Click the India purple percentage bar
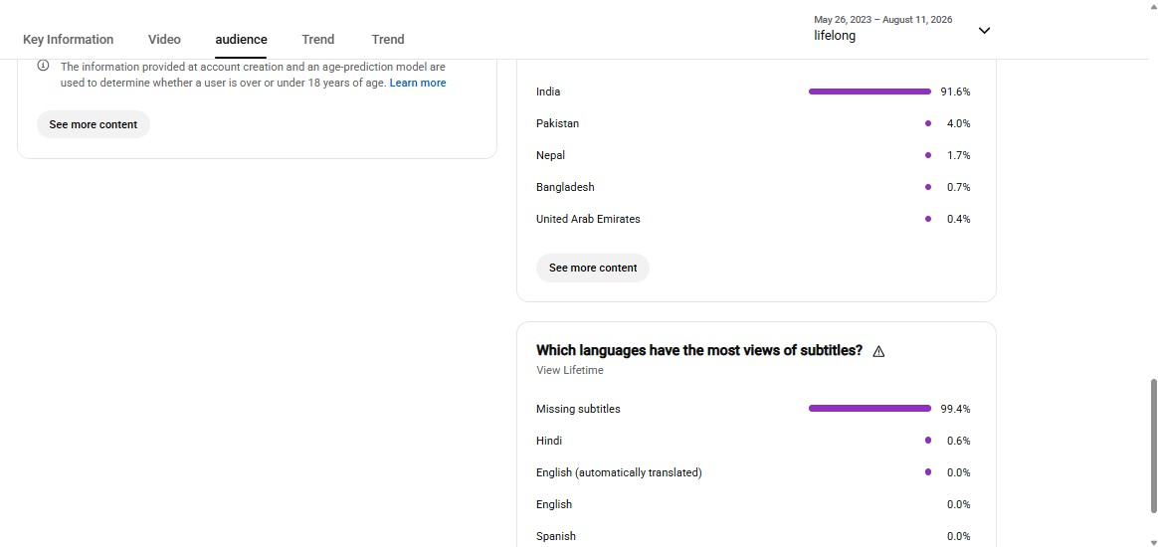Viewport: 1158px width, 547px height. click(x=869, y=91)
